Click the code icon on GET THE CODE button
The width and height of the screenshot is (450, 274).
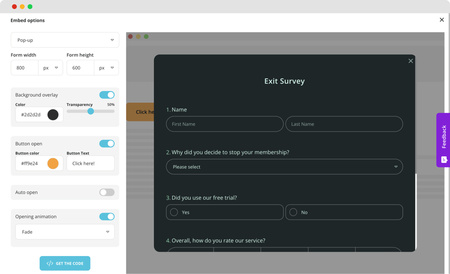(49, 263)
